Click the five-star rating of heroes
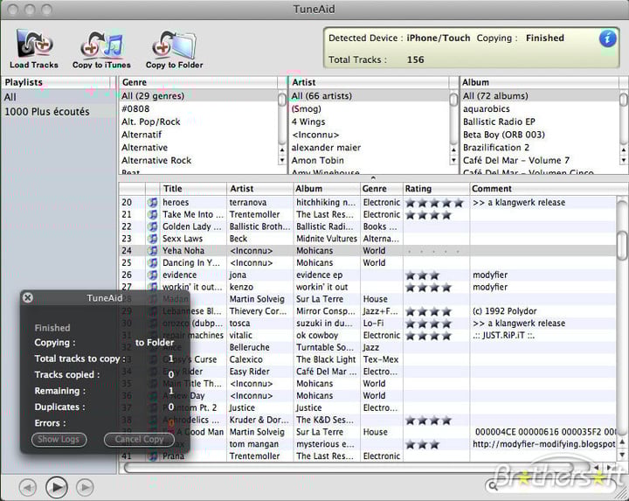Viewport: 629px width, 501px height. coord(434,203)
